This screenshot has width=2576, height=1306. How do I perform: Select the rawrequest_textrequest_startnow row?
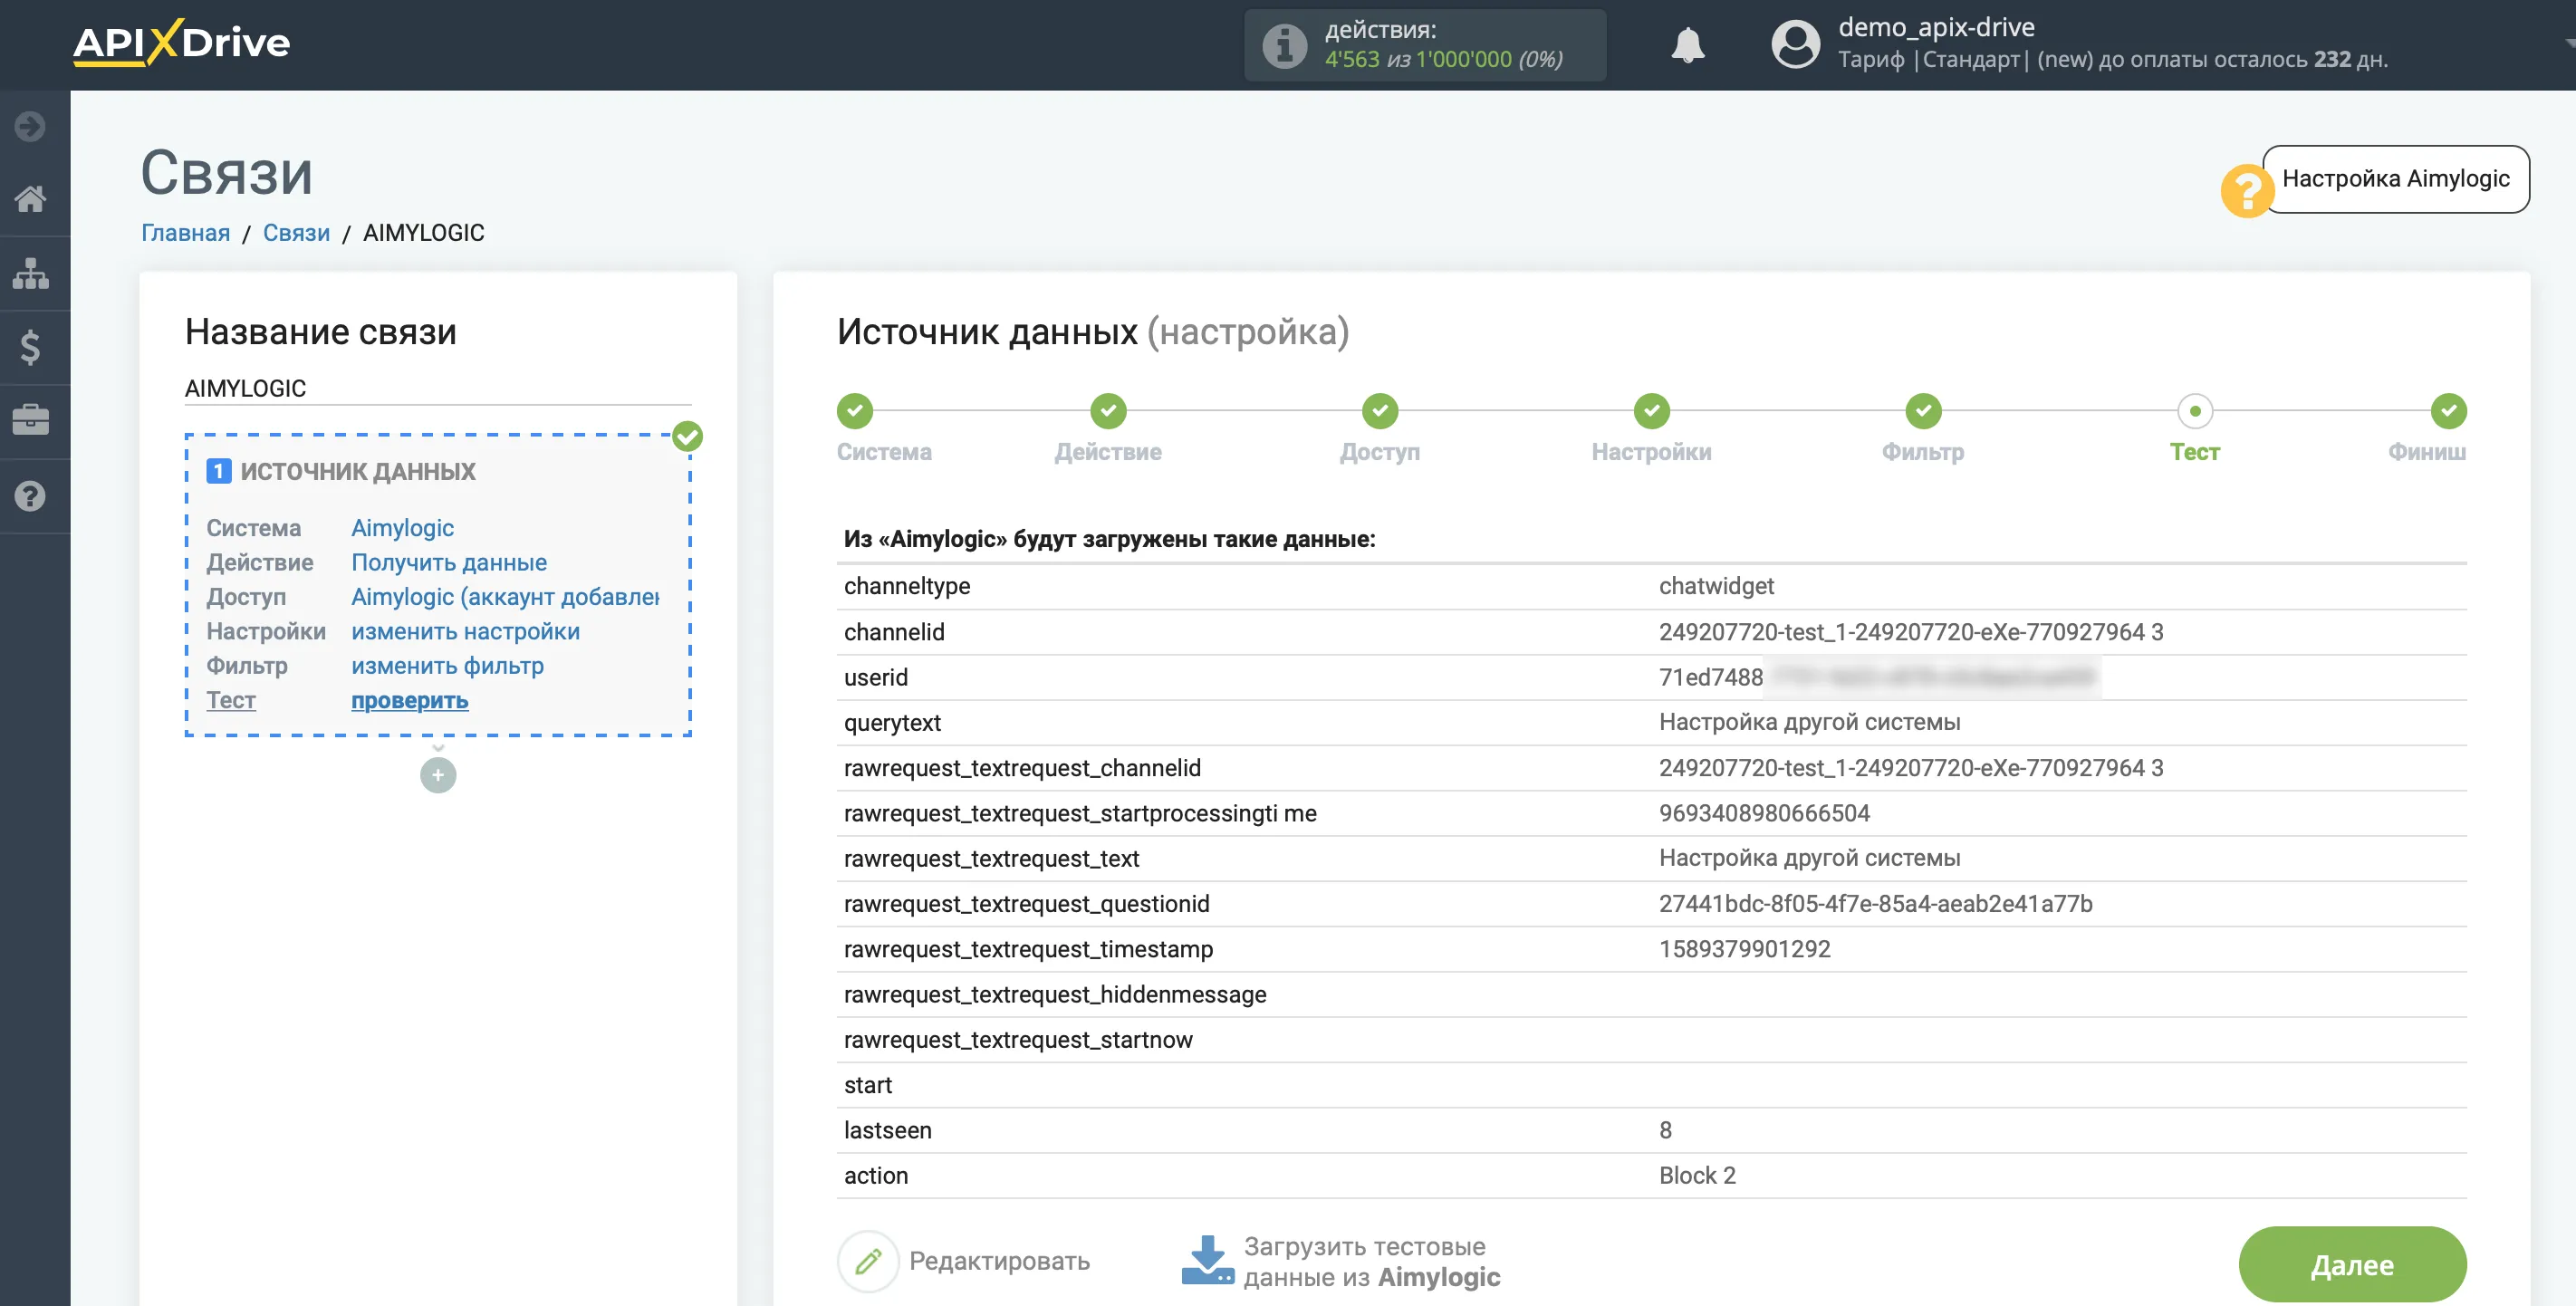[1651, 1040]
